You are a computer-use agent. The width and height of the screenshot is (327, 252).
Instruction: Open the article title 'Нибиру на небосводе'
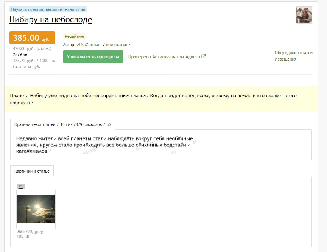[51, 20]
